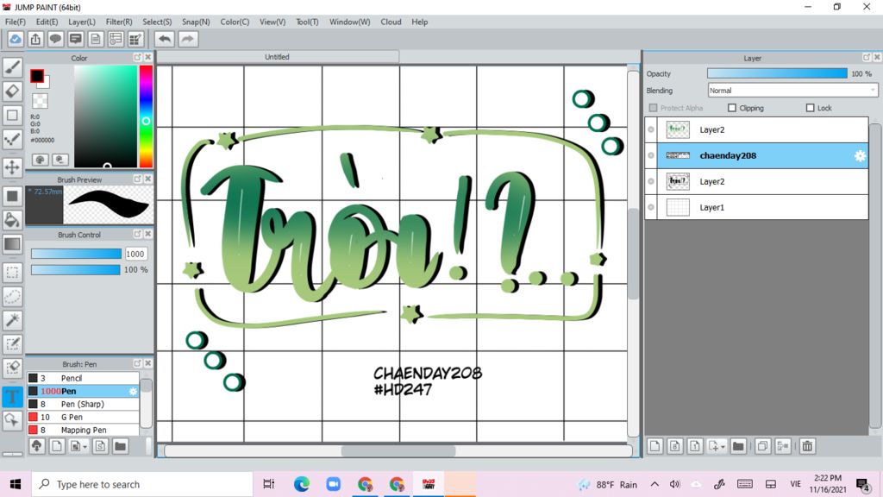This screenshot has height=497, width=883.
Task: Click the Redo arrow
Action: coord(188,39)
